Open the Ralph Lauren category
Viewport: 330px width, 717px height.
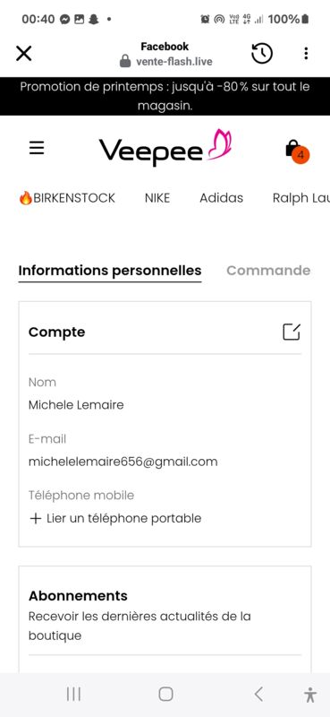click(301, 198)
